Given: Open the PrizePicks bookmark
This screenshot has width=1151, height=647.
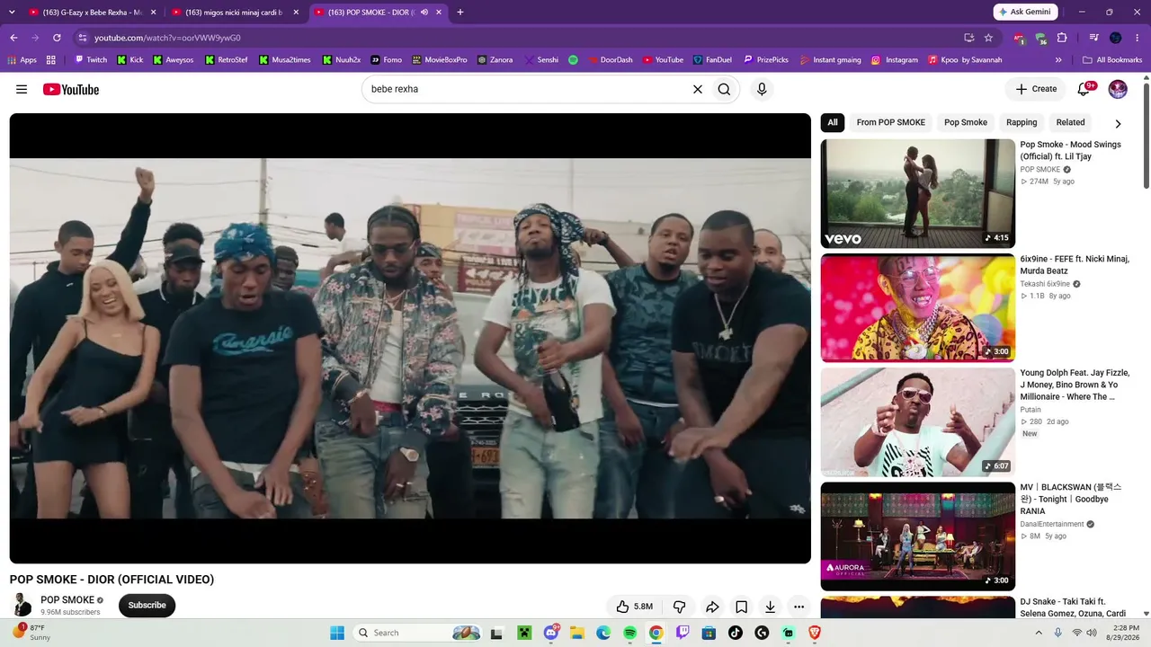Looking at the screenshot, I should [x=765, y=60].
